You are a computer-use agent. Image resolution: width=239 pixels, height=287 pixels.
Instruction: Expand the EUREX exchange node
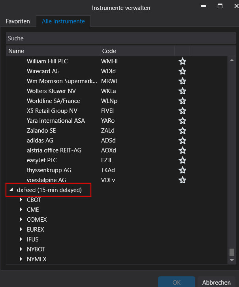coord(21,229)
